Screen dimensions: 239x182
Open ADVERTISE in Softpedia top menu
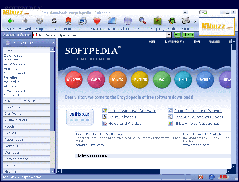point(215,42)
